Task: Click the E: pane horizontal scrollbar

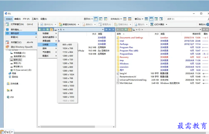Action: tap(68, 127)
